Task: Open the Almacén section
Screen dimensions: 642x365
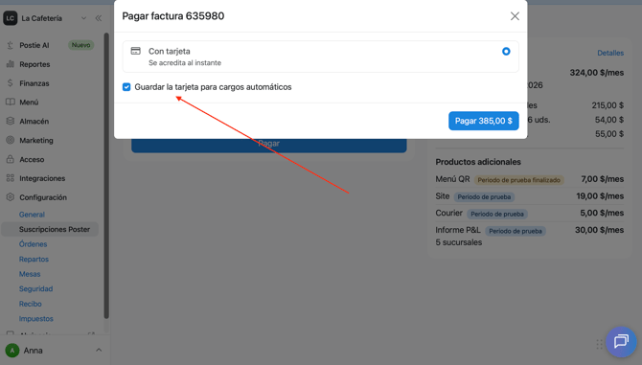Action: click(x=34, y=121)
